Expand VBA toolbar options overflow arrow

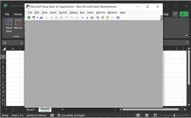click(x=162, y=19)
